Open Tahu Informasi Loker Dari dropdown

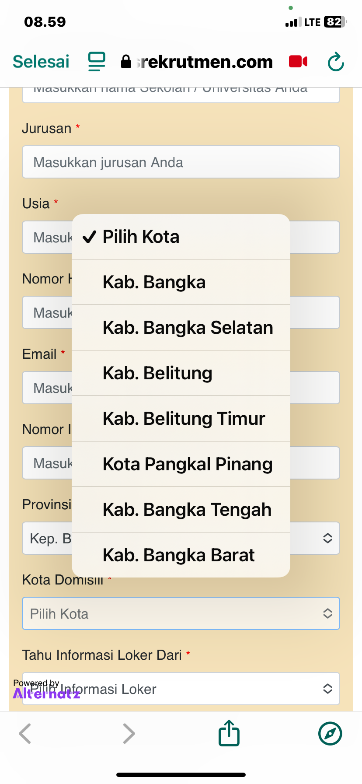click(181, 689)
